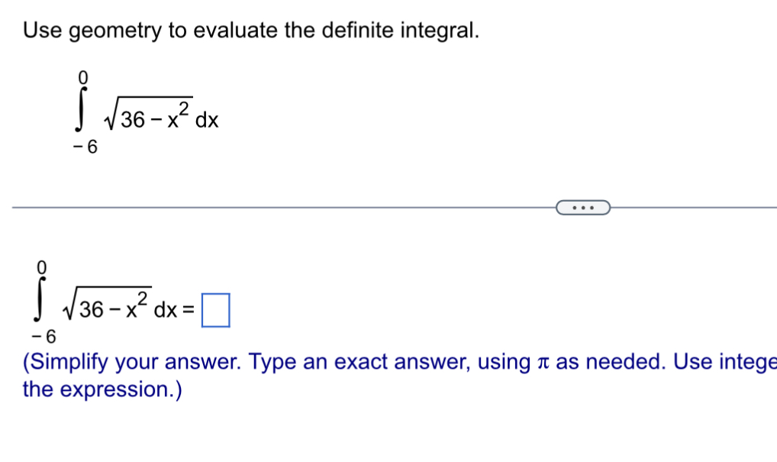Select the radicand 36 minus x squared
Image resolution: width=777 pixels, height=462 pixels.
[145, 118]
